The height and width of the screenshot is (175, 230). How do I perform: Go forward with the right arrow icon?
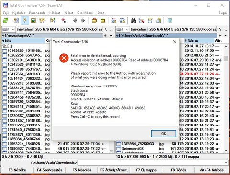click(83, 21)
